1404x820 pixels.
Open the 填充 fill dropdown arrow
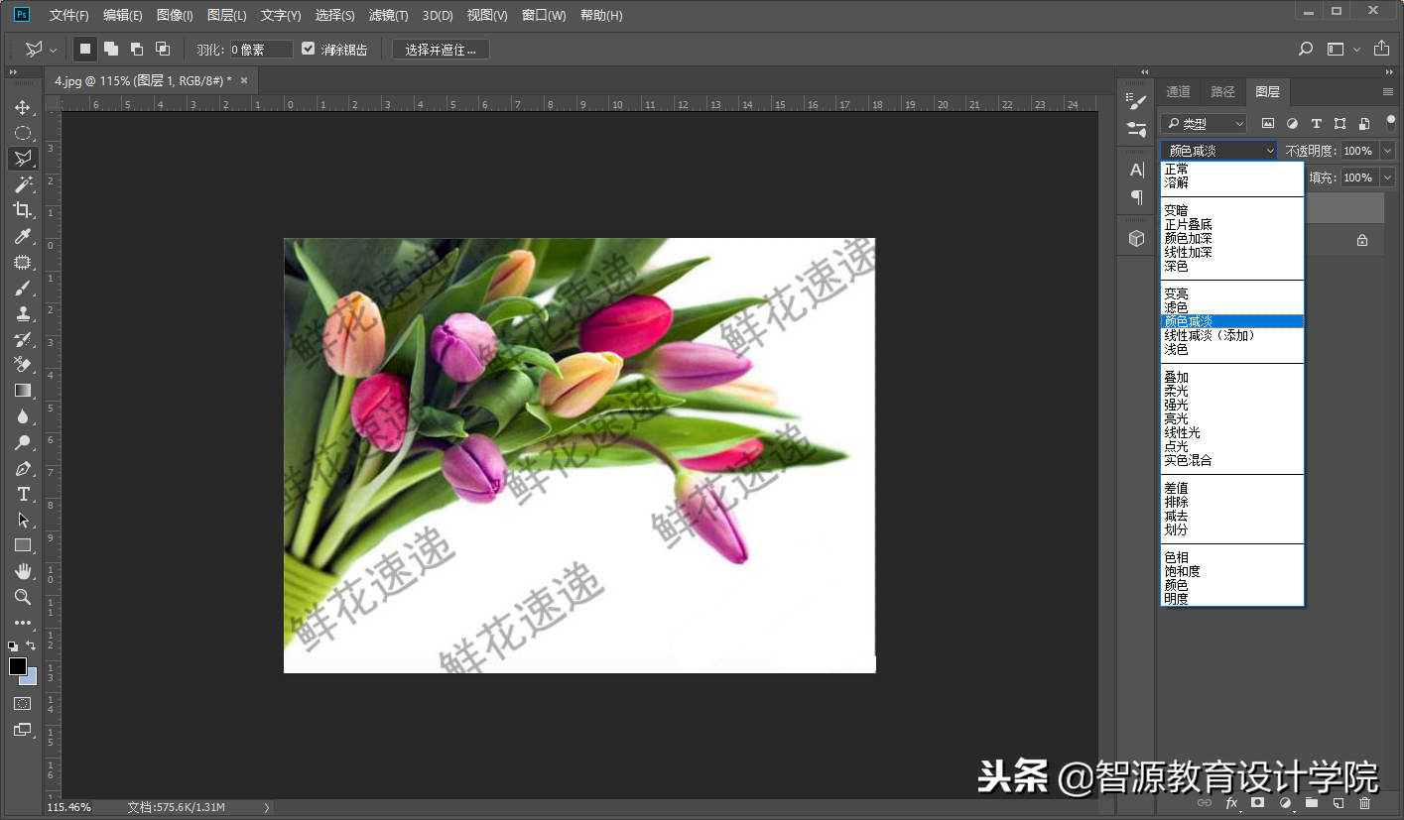point(1387,177)
